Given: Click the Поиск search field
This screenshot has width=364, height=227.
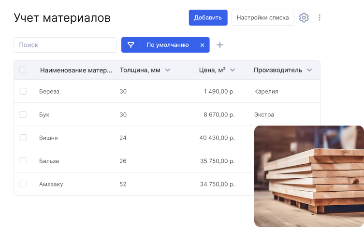Looking at the screenshot, I should [65, 45].
